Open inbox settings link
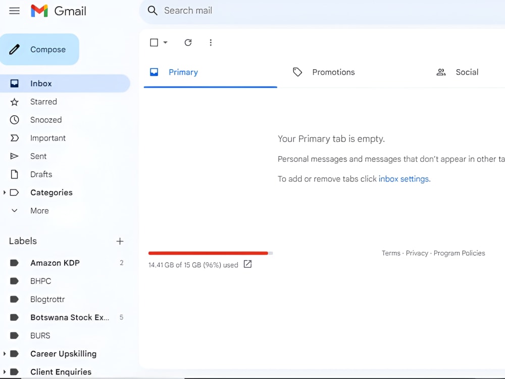Screen dimensions: 505x379 [x=403, y=178]
